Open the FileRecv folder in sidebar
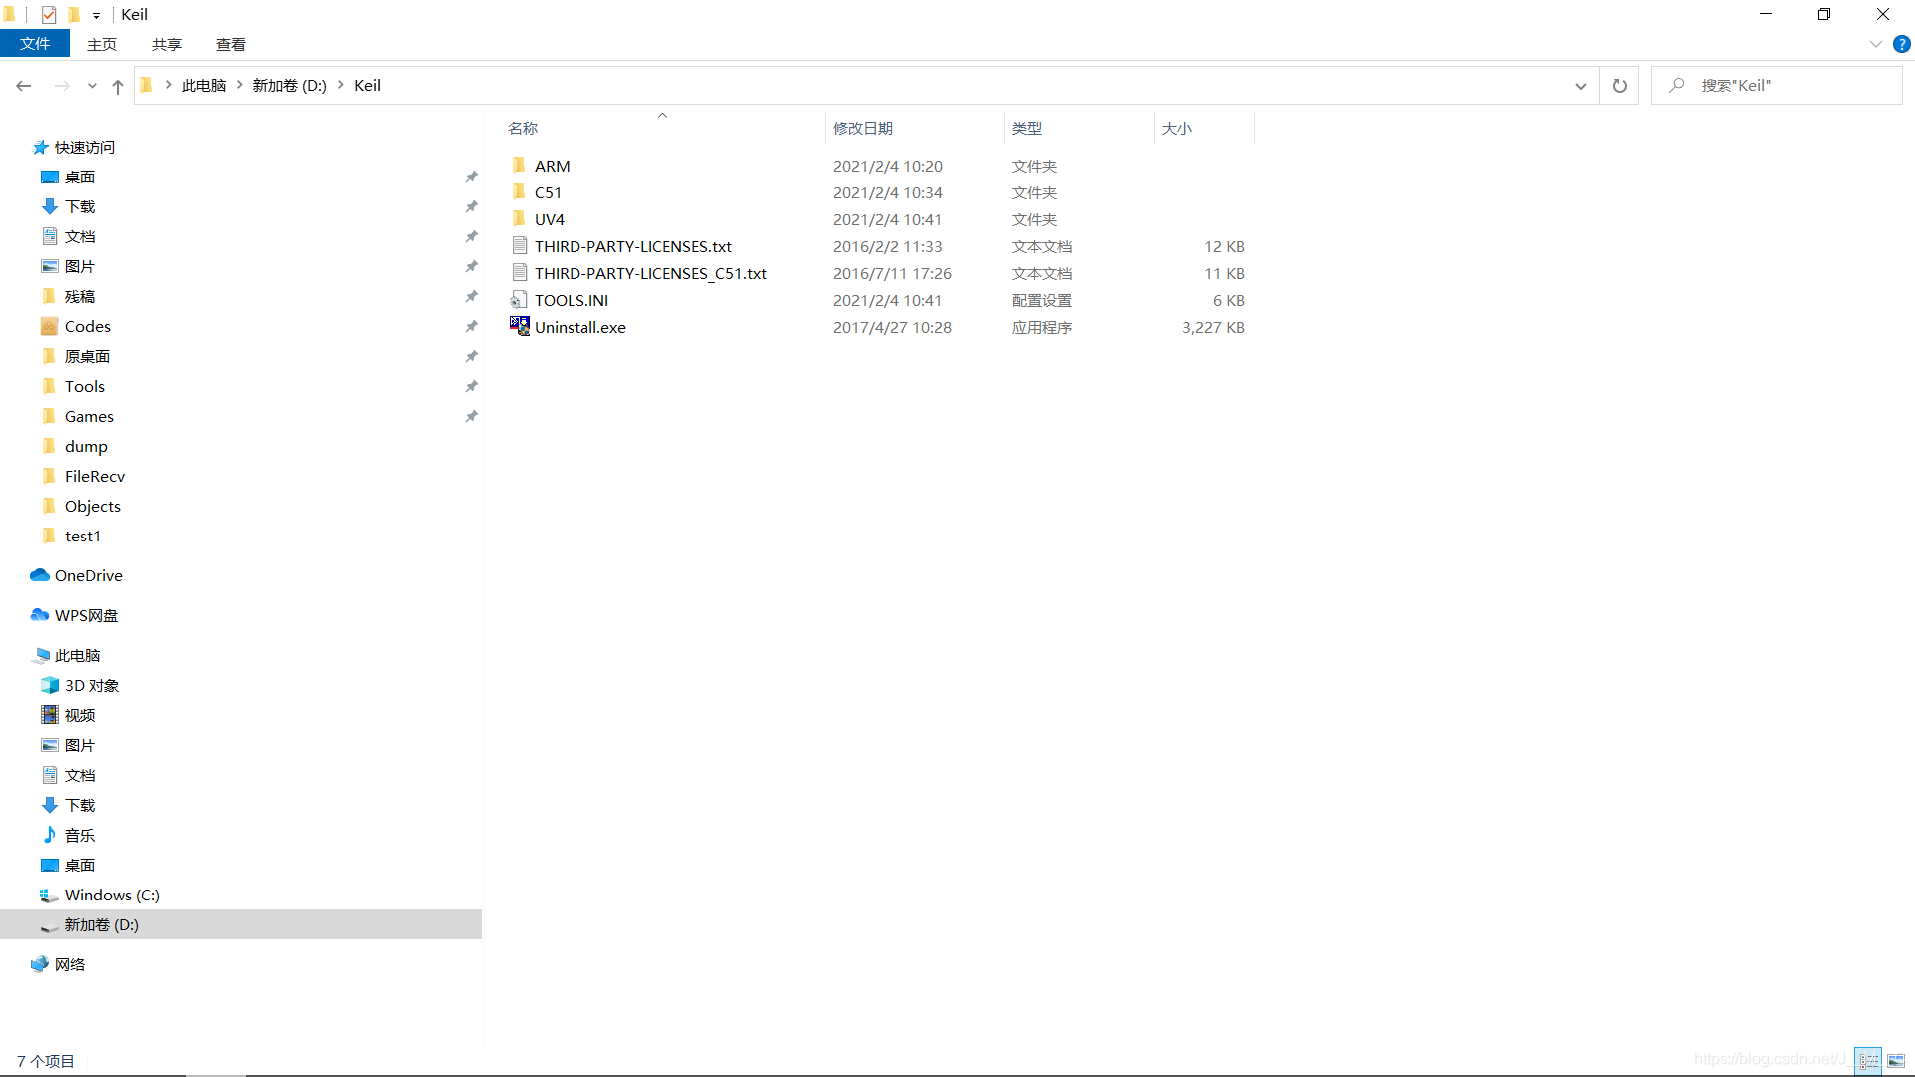Viewport: 1915px width, 1077px height. [x=95, y=476]
